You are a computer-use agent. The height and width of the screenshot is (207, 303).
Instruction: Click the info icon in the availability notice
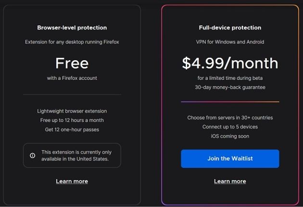[x=33, y=155]
